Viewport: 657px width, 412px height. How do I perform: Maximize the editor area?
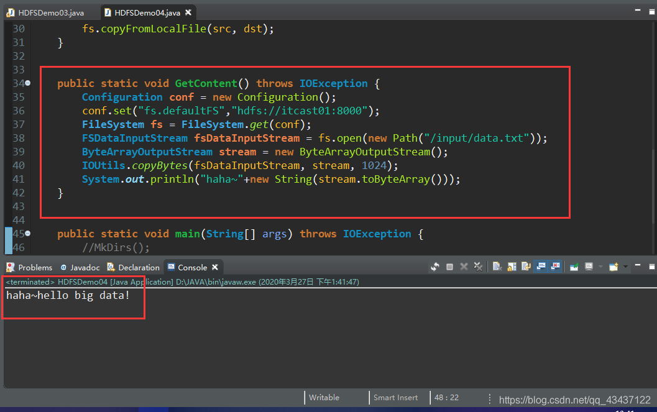click(652, 12)
